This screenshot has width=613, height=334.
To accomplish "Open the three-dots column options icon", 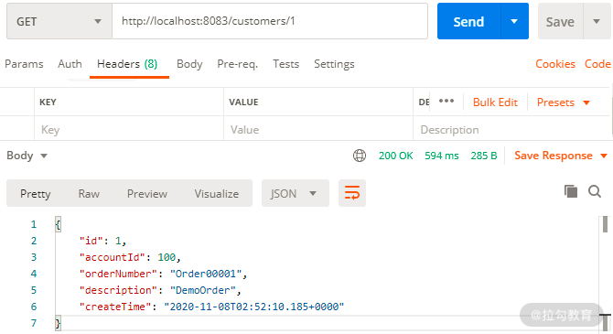I will click(446, 101).
